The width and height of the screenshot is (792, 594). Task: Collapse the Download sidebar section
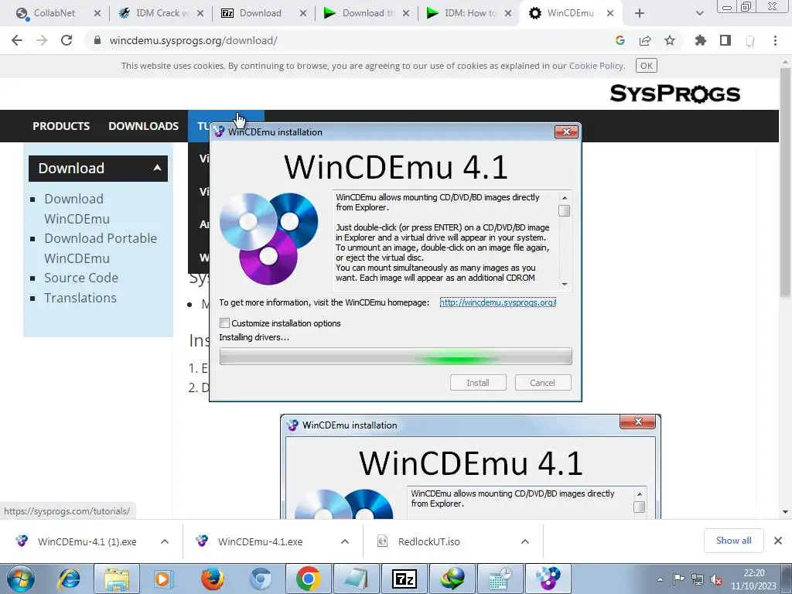pyautogui.click(x=157, y=168)
